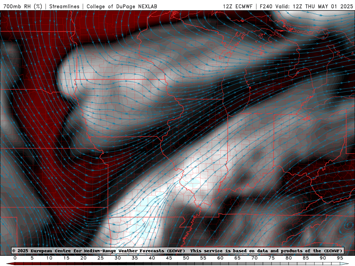Click the 'Streamlines' header label

coord(64,6)
